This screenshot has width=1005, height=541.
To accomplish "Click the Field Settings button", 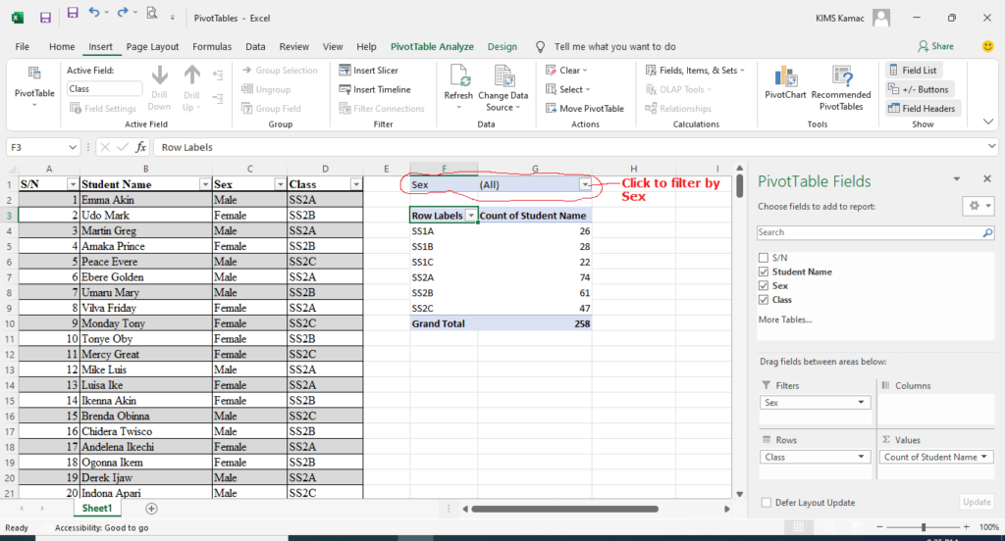I will 102,109.
